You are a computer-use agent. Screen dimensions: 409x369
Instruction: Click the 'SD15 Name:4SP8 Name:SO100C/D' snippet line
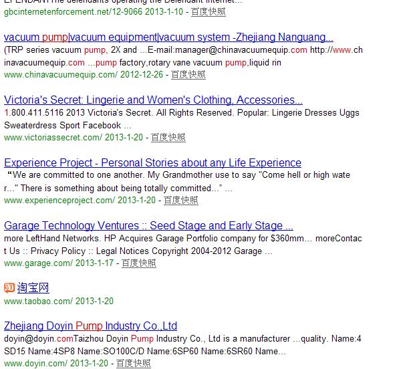(x=145, y=351)
